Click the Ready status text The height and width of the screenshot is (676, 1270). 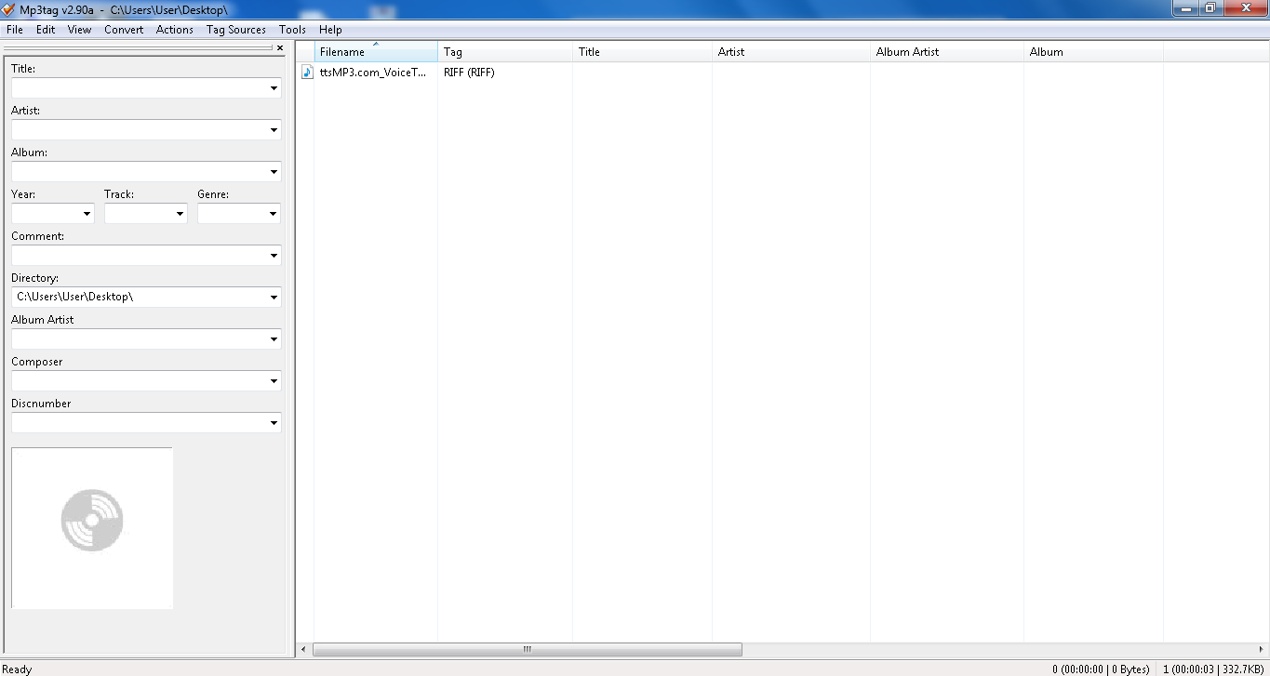(17, 669)
